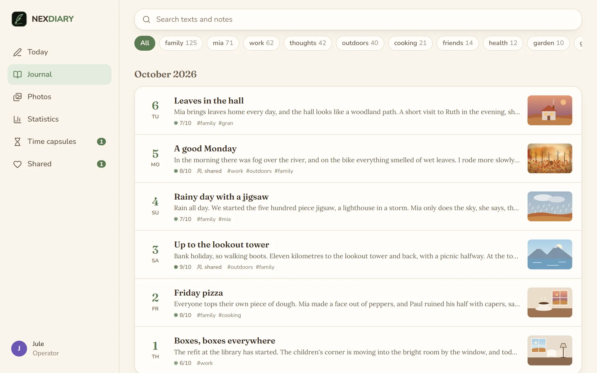Click the #gran tag on Leaves in the hall
This screenshot has height=373, width=597.
point(226,123)
